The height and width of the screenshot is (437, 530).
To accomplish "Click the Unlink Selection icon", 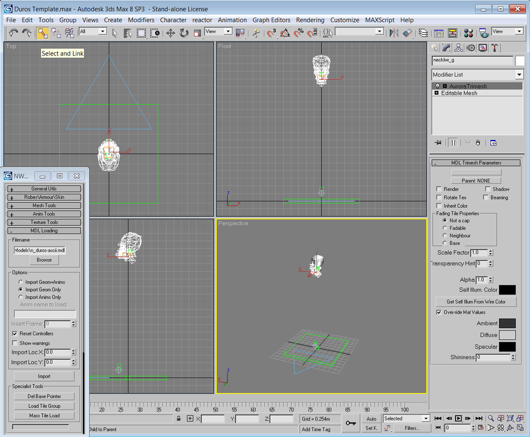I will 56,33.
